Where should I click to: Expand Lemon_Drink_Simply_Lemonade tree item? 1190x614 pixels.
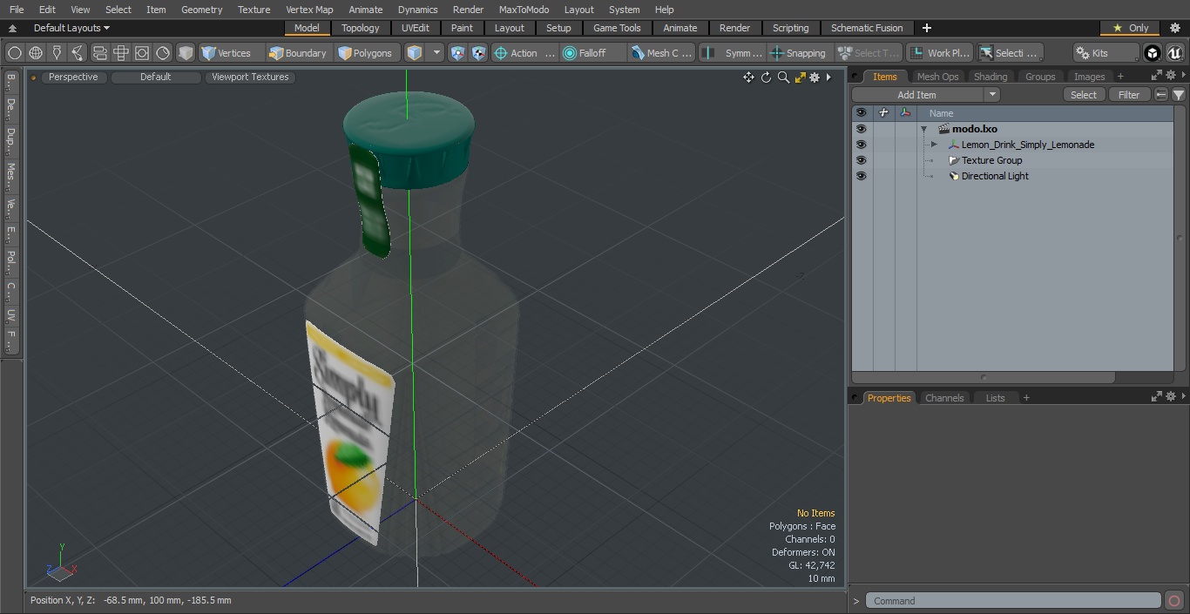tap(934, 145)
